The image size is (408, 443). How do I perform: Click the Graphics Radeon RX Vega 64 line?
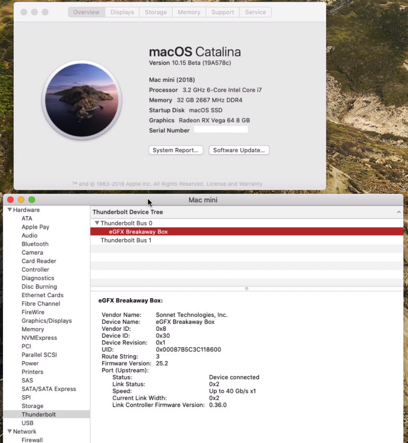tap(199, 120)
